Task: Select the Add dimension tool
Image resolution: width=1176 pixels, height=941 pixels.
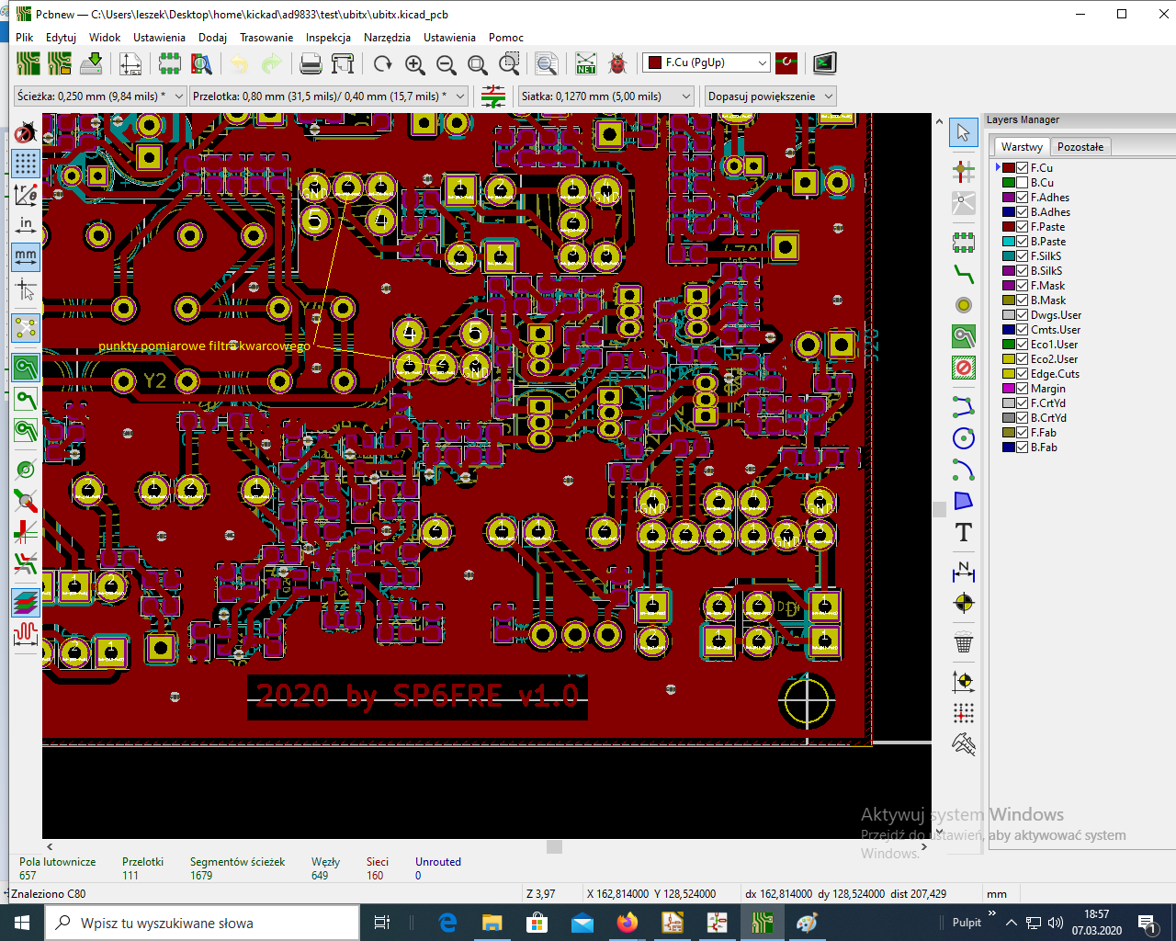Action: point(963,572)
